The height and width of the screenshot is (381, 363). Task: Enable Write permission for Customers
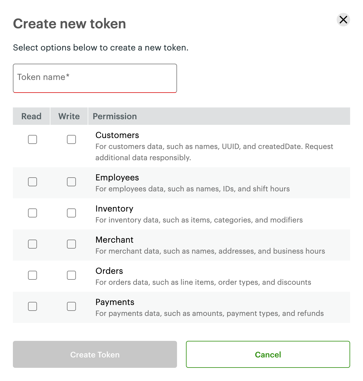[71, 139]
